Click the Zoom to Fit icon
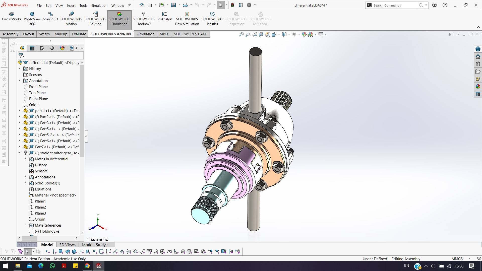Viewport: 482px width, 271px height. [241, 34]
